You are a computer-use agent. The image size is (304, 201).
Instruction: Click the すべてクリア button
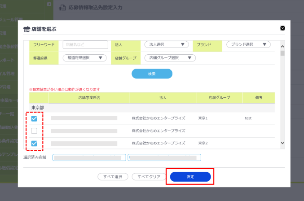tap(149, 177)
